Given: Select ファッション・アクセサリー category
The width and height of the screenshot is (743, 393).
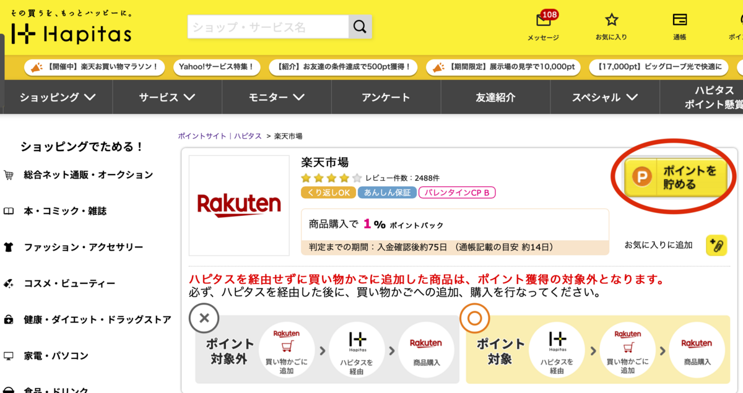Looking at the screenshot, I should point(84,247).
